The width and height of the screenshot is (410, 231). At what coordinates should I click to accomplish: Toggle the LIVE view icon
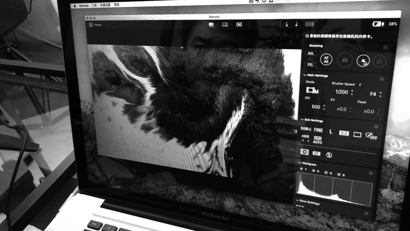pyautogui.click(x=309, y=24)
